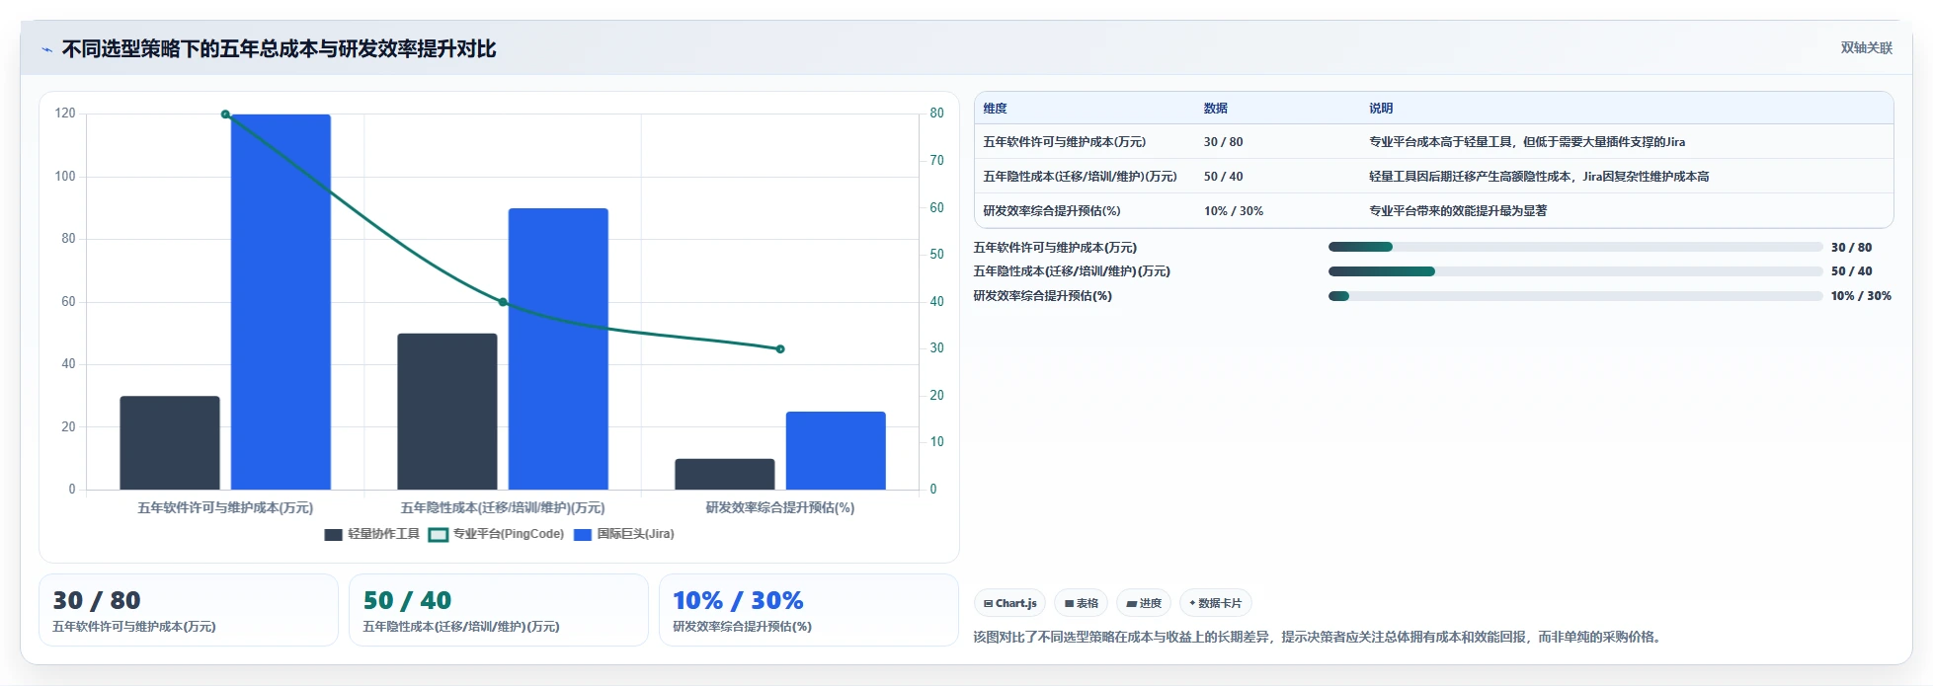Click the blue bar for 研发效率综合提升预估

click(836, 450)
